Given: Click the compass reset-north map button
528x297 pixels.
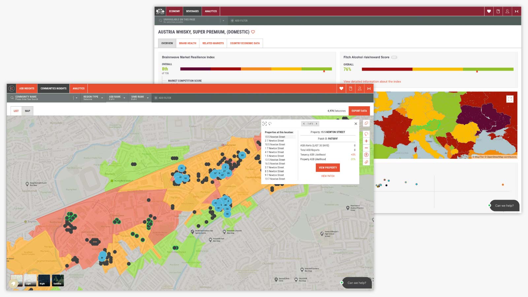Looking at the screenshot, I should 366,155.
